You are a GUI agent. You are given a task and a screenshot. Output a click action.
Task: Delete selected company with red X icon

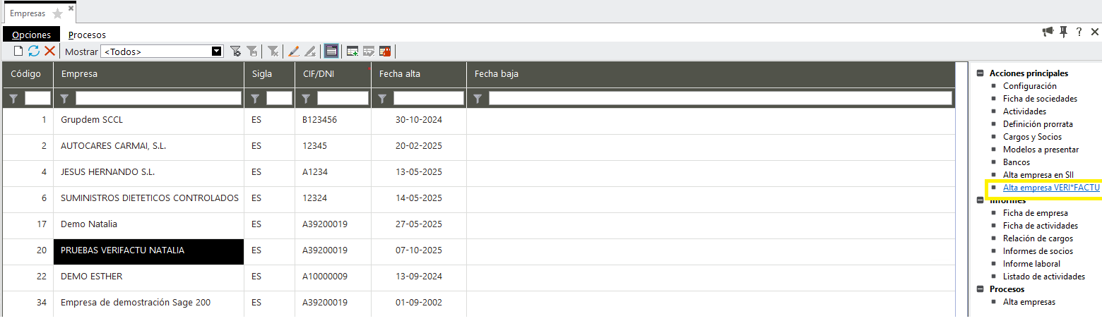(49, 52)
